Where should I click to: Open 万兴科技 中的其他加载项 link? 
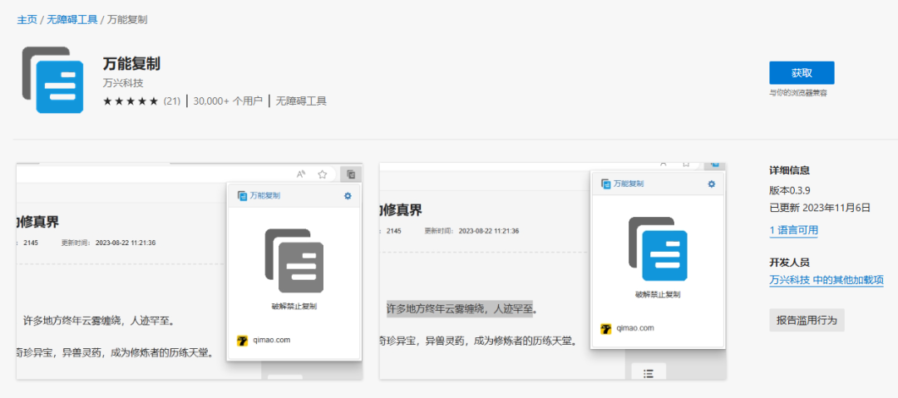point(826,281)
